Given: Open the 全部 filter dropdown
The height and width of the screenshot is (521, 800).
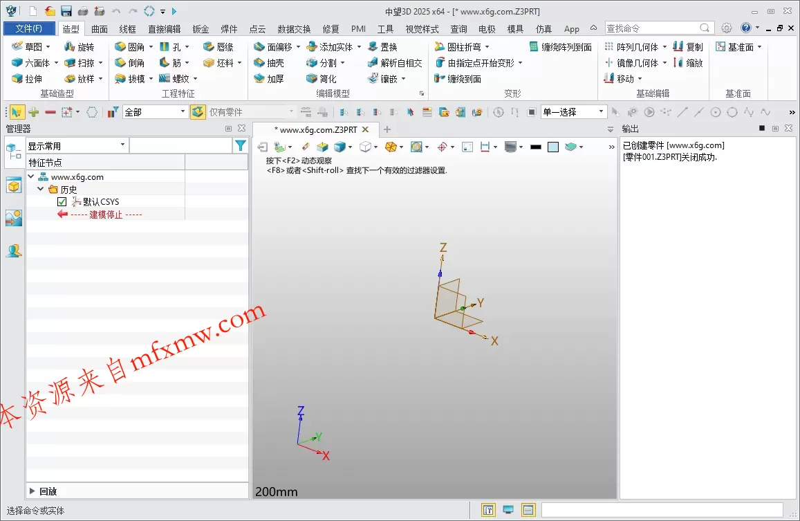Looking at the screenshot, I should (156, 112).
